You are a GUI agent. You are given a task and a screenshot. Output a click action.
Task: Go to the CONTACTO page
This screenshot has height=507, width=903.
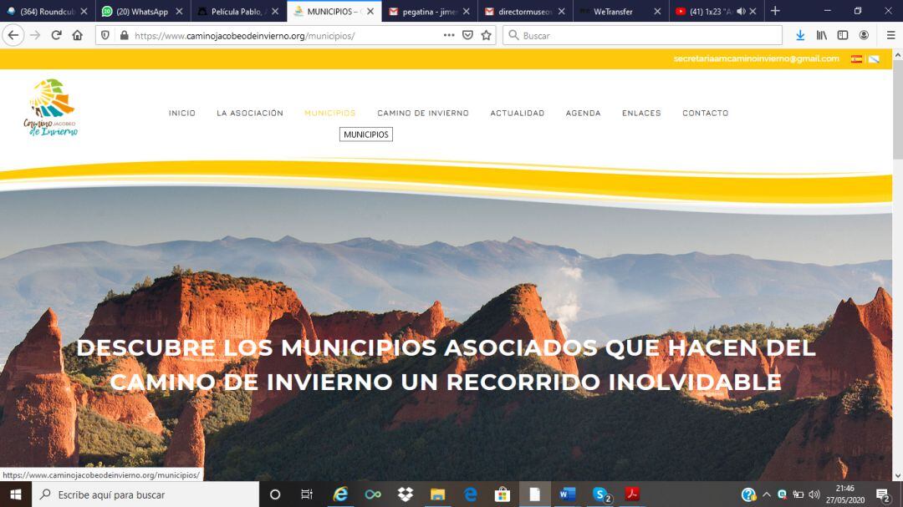click(x=705, y=113)
